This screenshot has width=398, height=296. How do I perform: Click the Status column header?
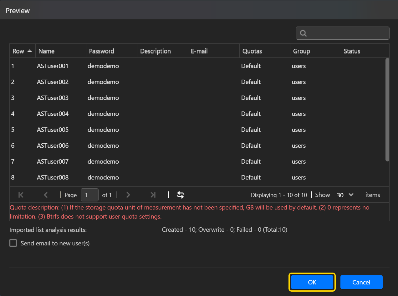coord(352,51)
